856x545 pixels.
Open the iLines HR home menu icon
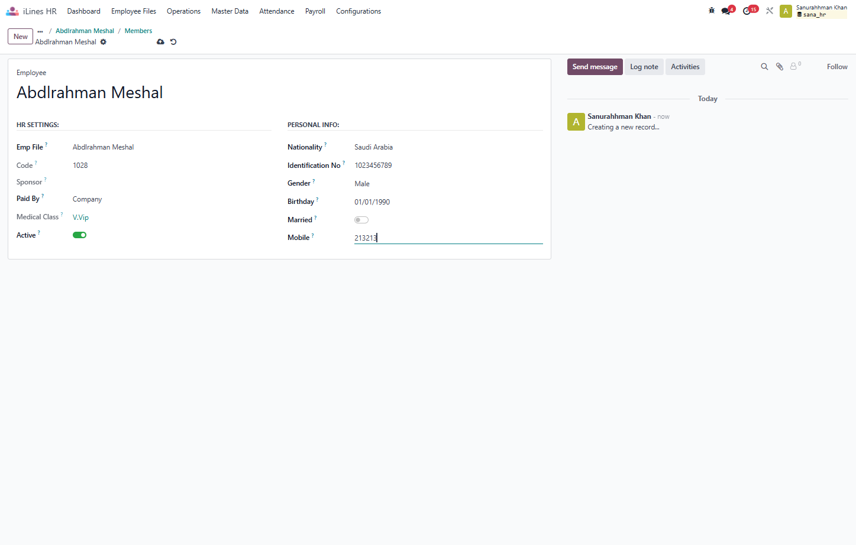(x=12, y=11)
